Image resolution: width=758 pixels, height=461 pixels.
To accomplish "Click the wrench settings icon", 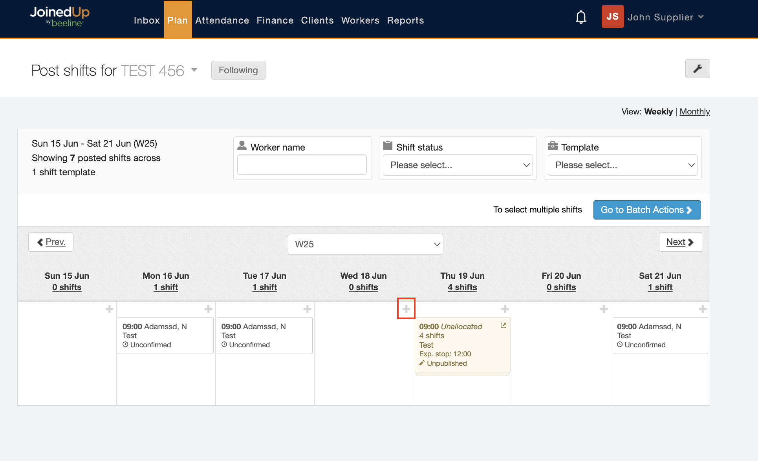I will coord(697,69).
